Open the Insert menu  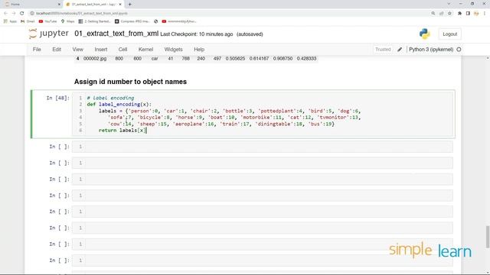[101, 49]
